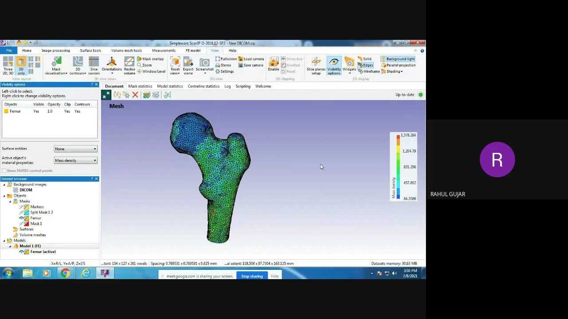Enable 3D clipping
Screen dimensions: 568x319
pos(273,65)
